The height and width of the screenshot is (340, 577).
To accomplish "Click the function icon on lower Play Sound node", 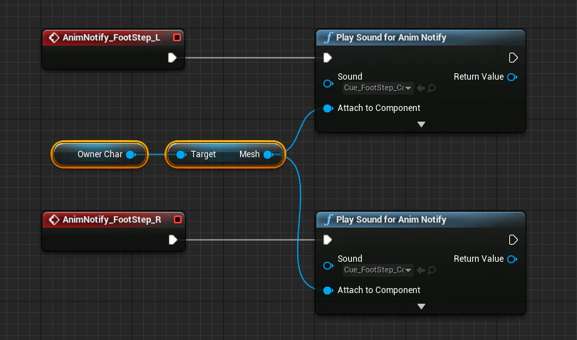I will point(328,220).
